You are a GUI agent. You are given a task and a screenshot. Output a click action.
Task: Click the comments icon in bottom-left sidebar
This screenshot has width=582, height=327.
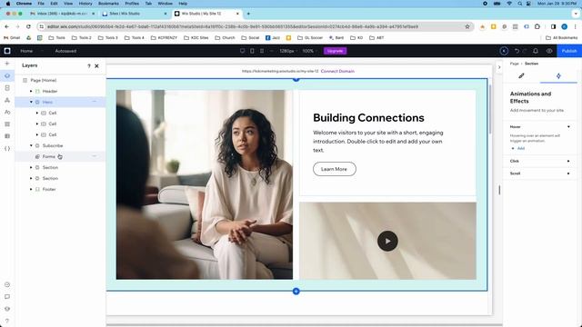click(7, 297)
